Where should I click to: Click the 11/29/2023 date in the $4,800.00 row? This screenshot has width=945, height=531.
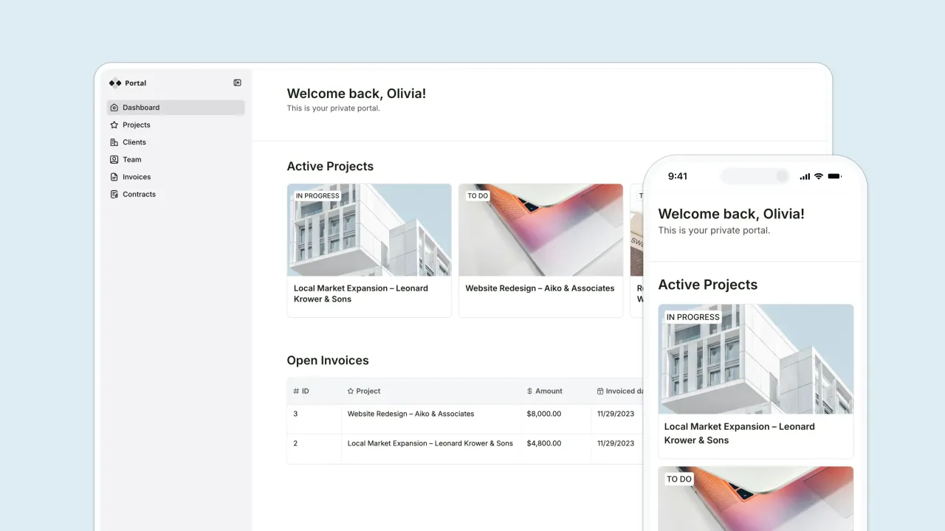616,444
